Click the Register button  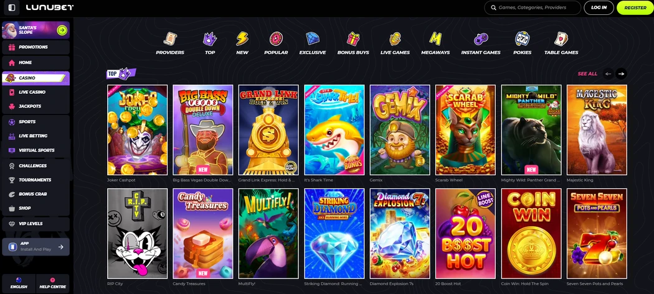tap(635, 7)
